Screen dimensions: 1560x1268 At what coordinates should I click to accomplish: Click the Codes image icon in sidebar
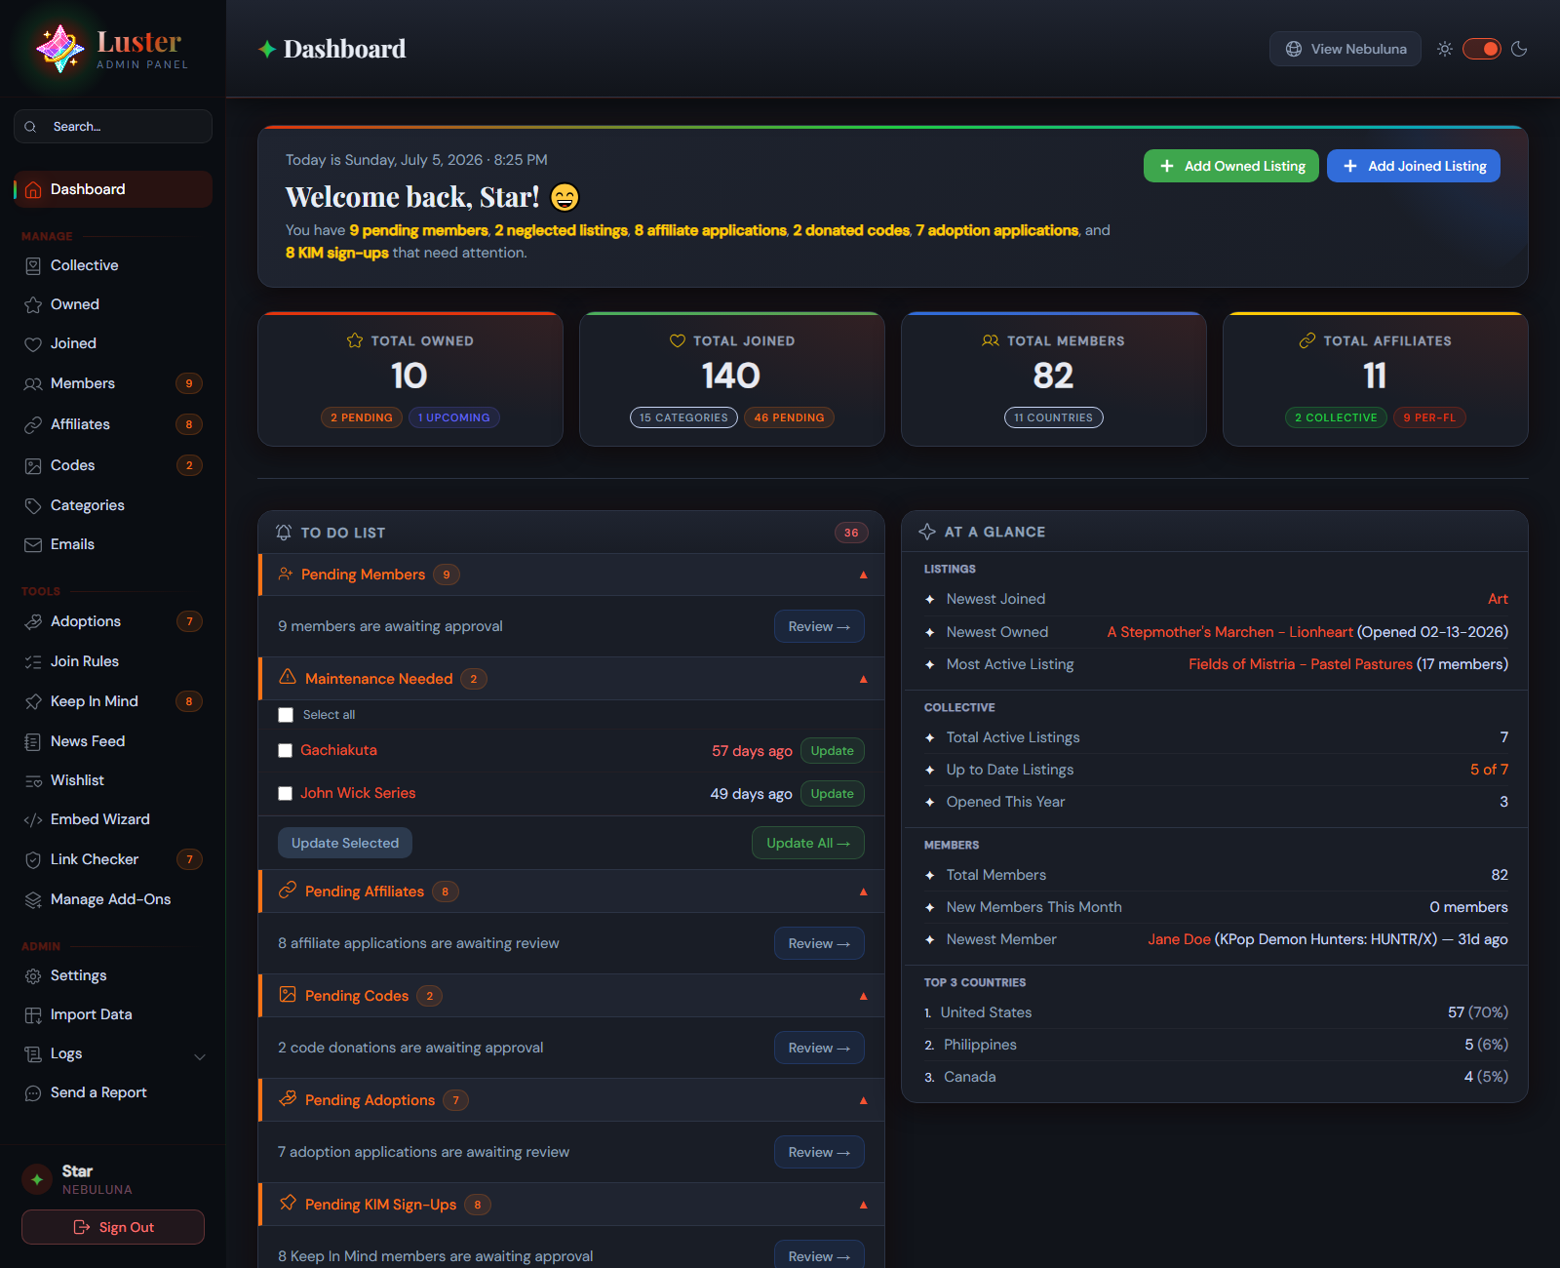(33, 466)
